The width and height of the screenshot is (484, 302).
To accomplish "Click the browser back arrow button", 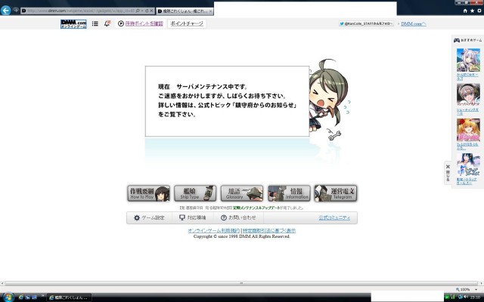I will pyautogui.click(x=5, y=10).
